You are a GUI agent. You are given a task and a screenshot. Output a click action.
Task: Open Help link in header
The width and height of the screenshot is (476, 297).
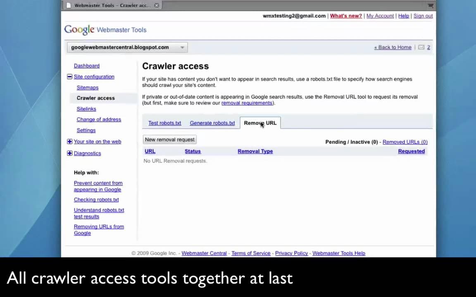403,16
